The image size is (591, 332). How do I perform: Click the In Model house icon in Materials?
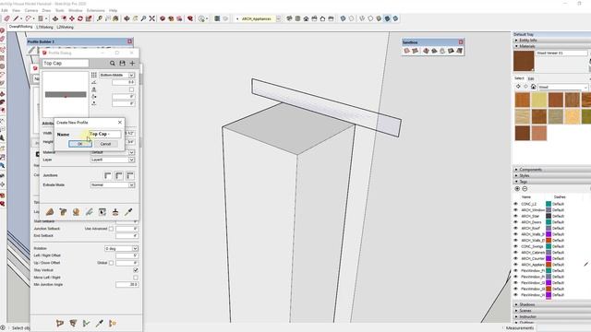[533, 87]
